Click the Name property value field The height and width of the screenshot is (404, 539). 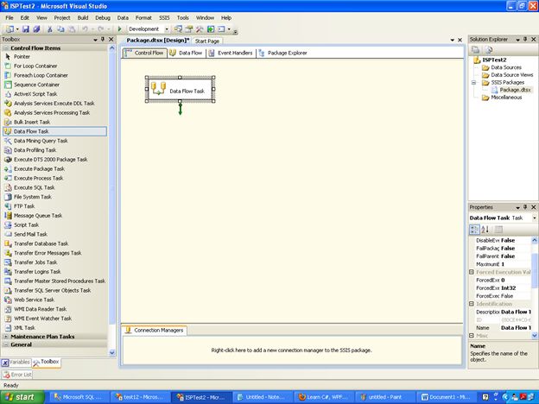[516, 328]
